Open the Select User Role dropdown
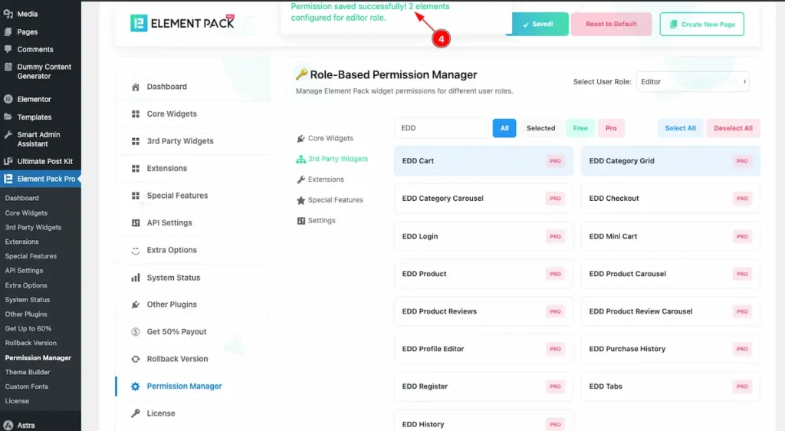This screenshot has height=431, width=785. (x=692, y=82)
